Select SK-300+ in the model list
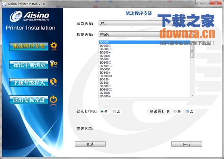The height and width of the screenshot is (159, 224). [145, 53]
